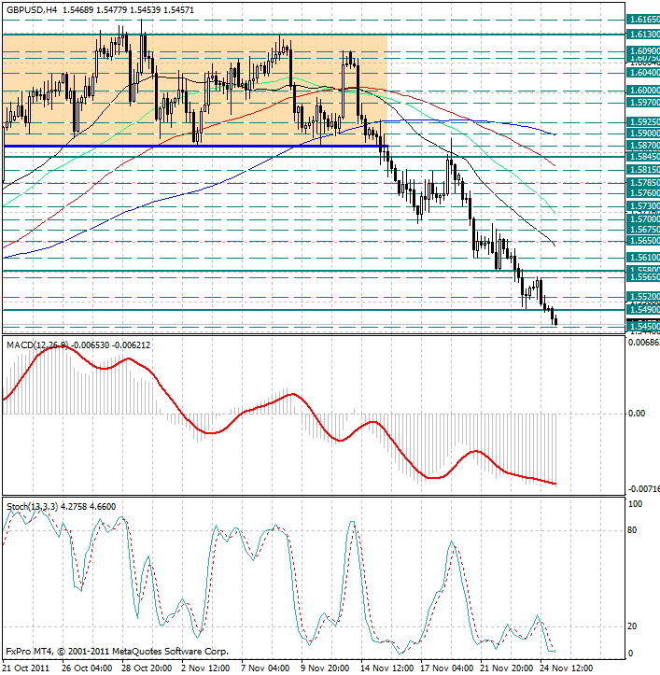Click the 14 Nov 12:00 time label

coord(386,668)
